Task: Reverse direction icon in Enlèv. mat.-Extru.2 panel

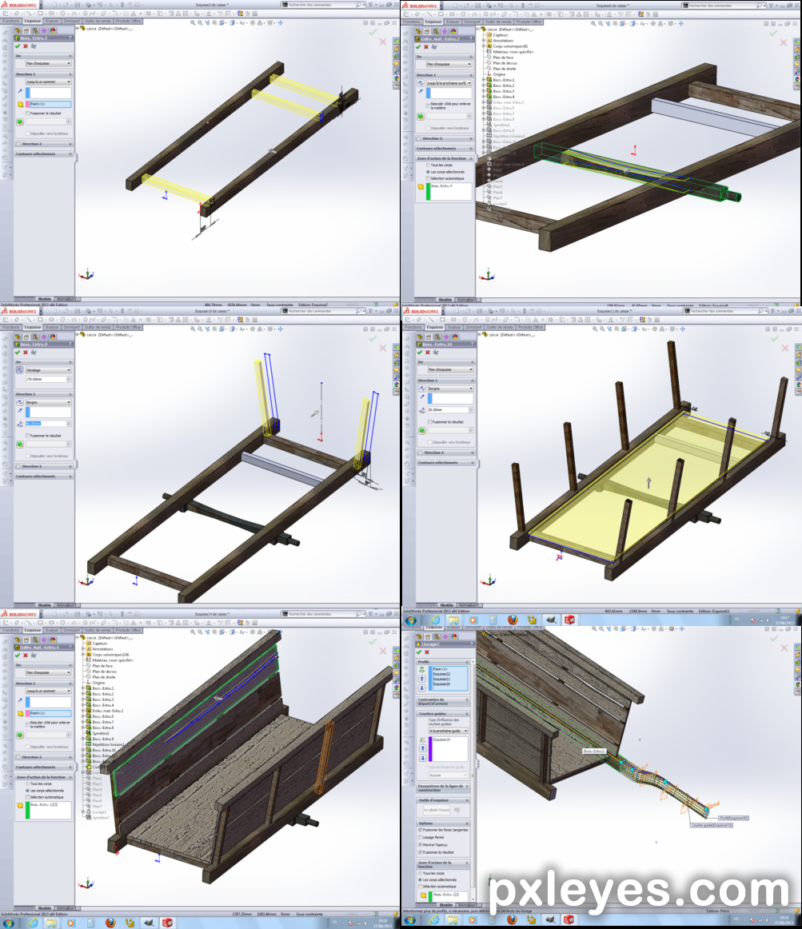Action: tap(421, 83)
